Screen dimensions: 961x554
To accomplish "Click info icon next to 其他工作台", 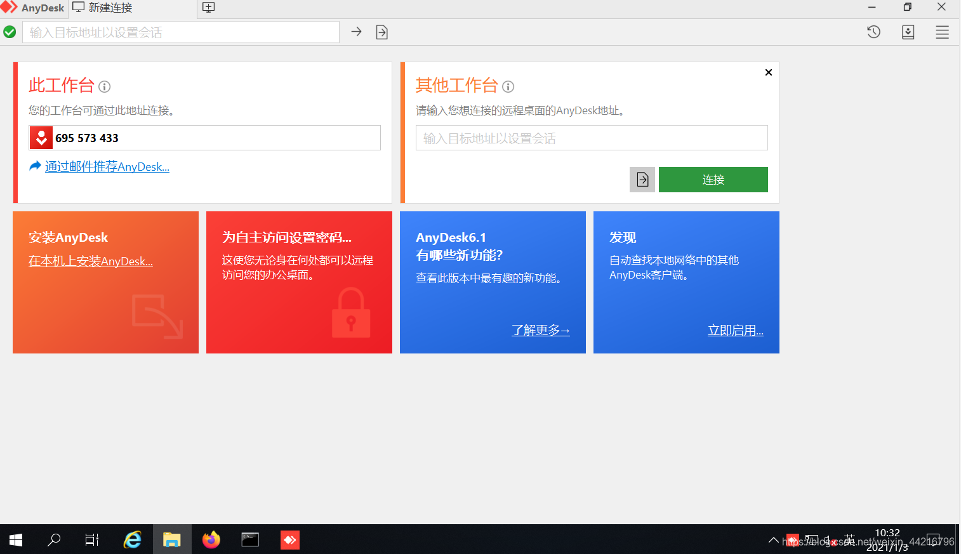I will pyautogui.click(x=508, y=86).
